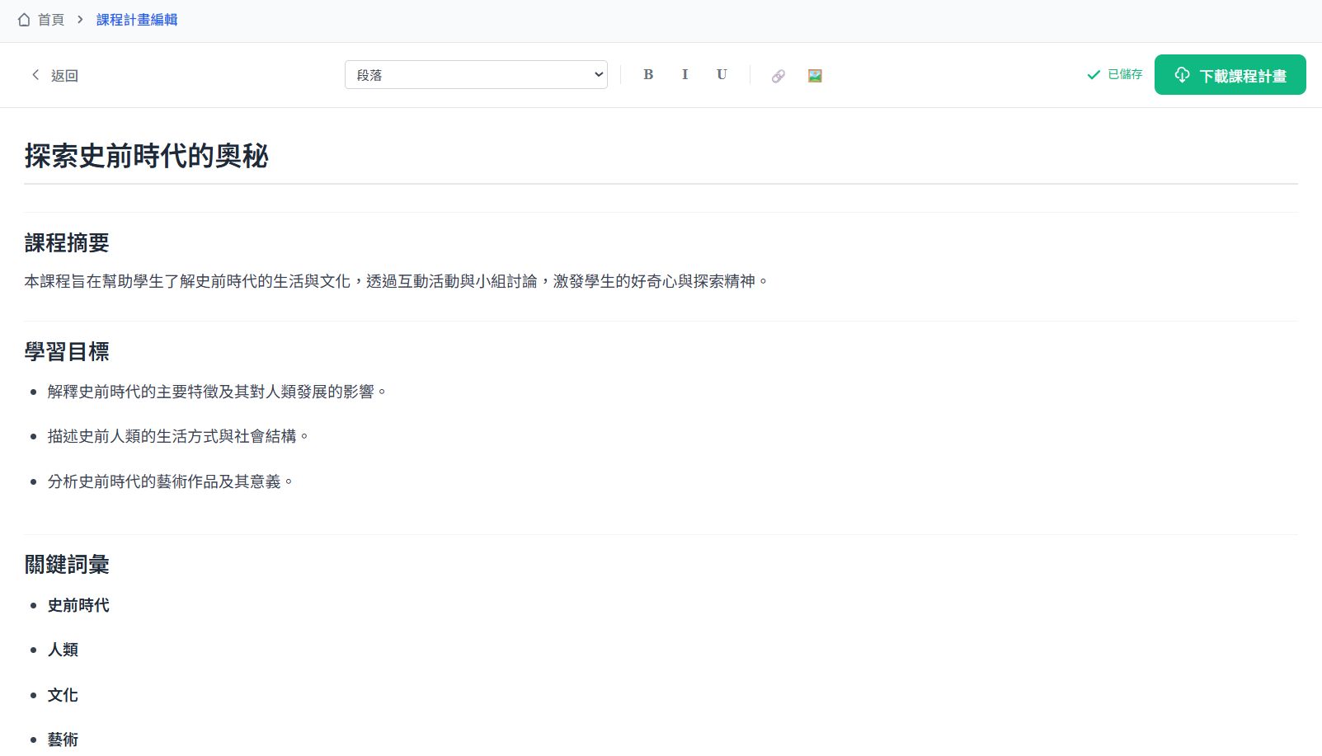Toggle italic formatting
Image resolution: width=1322 pixels, height=756 pixels.
(685, 75)
